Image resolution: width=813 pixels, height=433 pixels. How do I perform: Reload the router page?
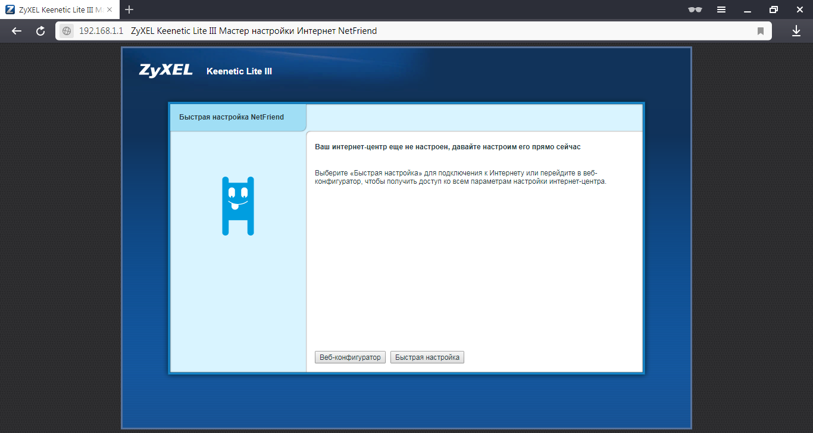(x=40, y=31)
